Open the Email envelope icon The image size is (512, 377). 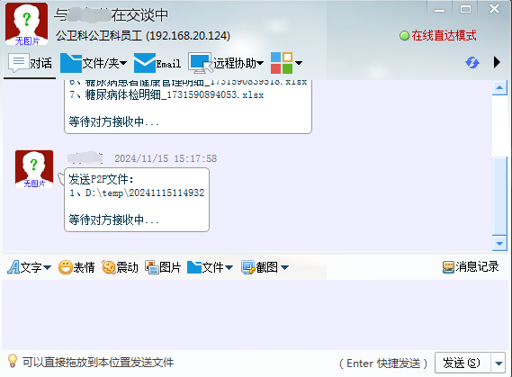point(145,63)
